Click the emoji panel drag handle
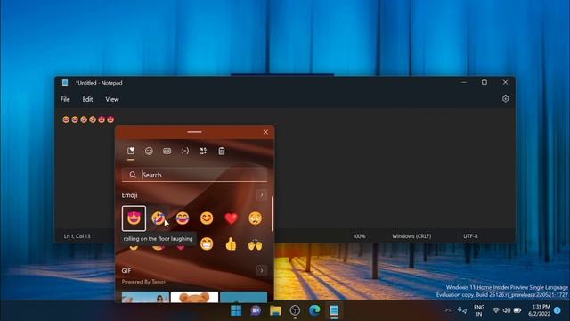Image resolution: width=570 pixels, height=321 pixels. click(x=194, y=132)
